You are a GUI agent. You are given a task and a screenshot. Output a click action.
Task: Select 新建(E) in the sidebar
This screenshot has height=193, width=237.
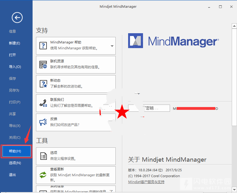(14, 43)
